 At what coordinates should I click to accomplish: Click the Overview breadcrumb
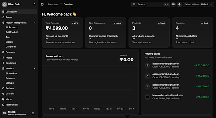click(68, 4)
